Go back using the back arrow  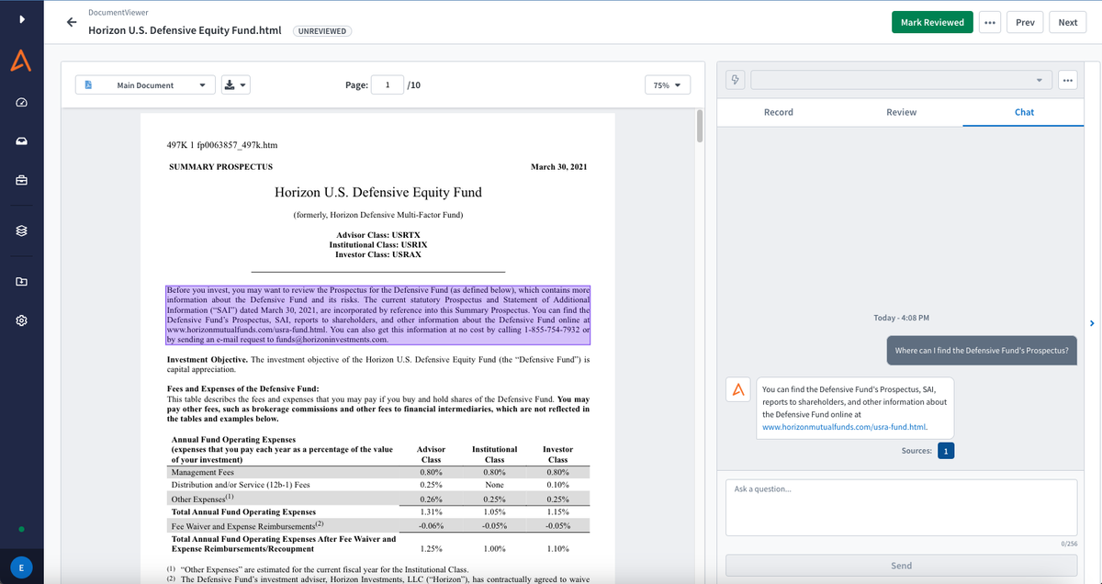pyautogui.click(x=71, y=22)
